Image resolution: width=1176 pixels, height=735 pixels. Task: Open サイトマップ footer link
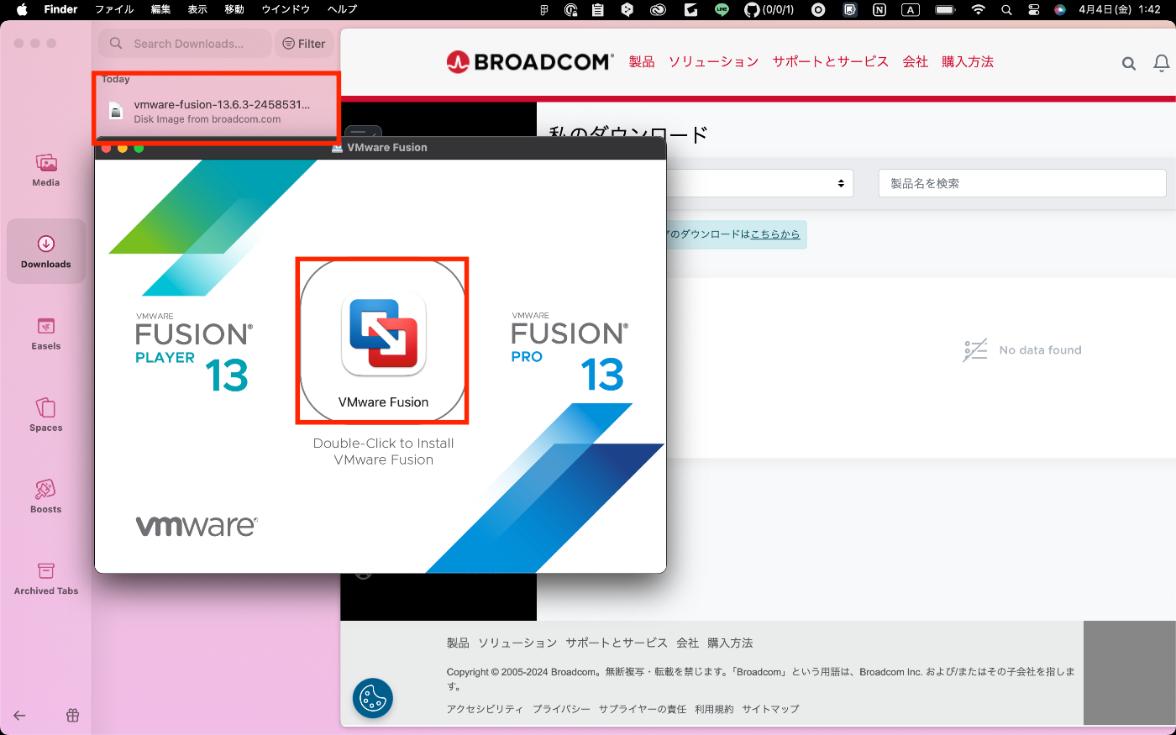pos(770,709)
